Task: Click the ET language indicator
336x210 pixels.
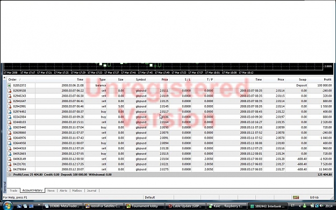Action: click(292, 206)
